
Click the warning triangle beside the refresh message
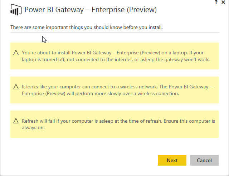pos(16,121)
